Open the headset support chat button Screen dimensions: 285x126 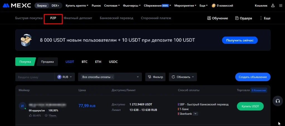tap(277, 101)
